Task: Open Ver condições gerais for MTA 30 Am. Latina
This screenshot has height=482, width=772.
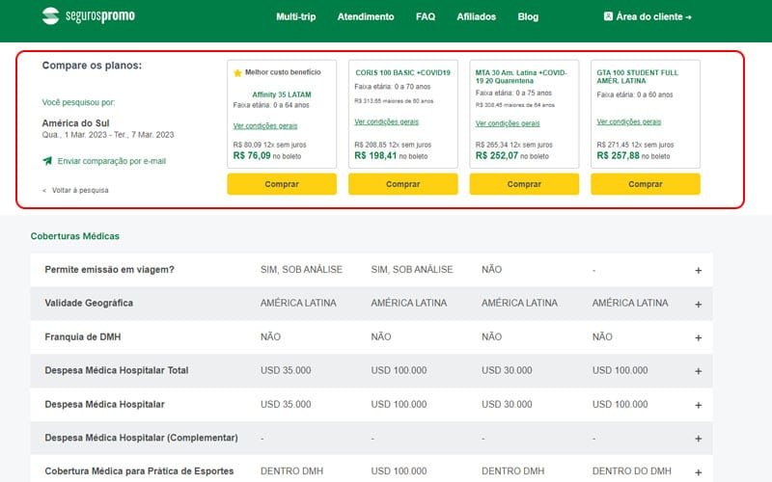Action: pos(508,123)
